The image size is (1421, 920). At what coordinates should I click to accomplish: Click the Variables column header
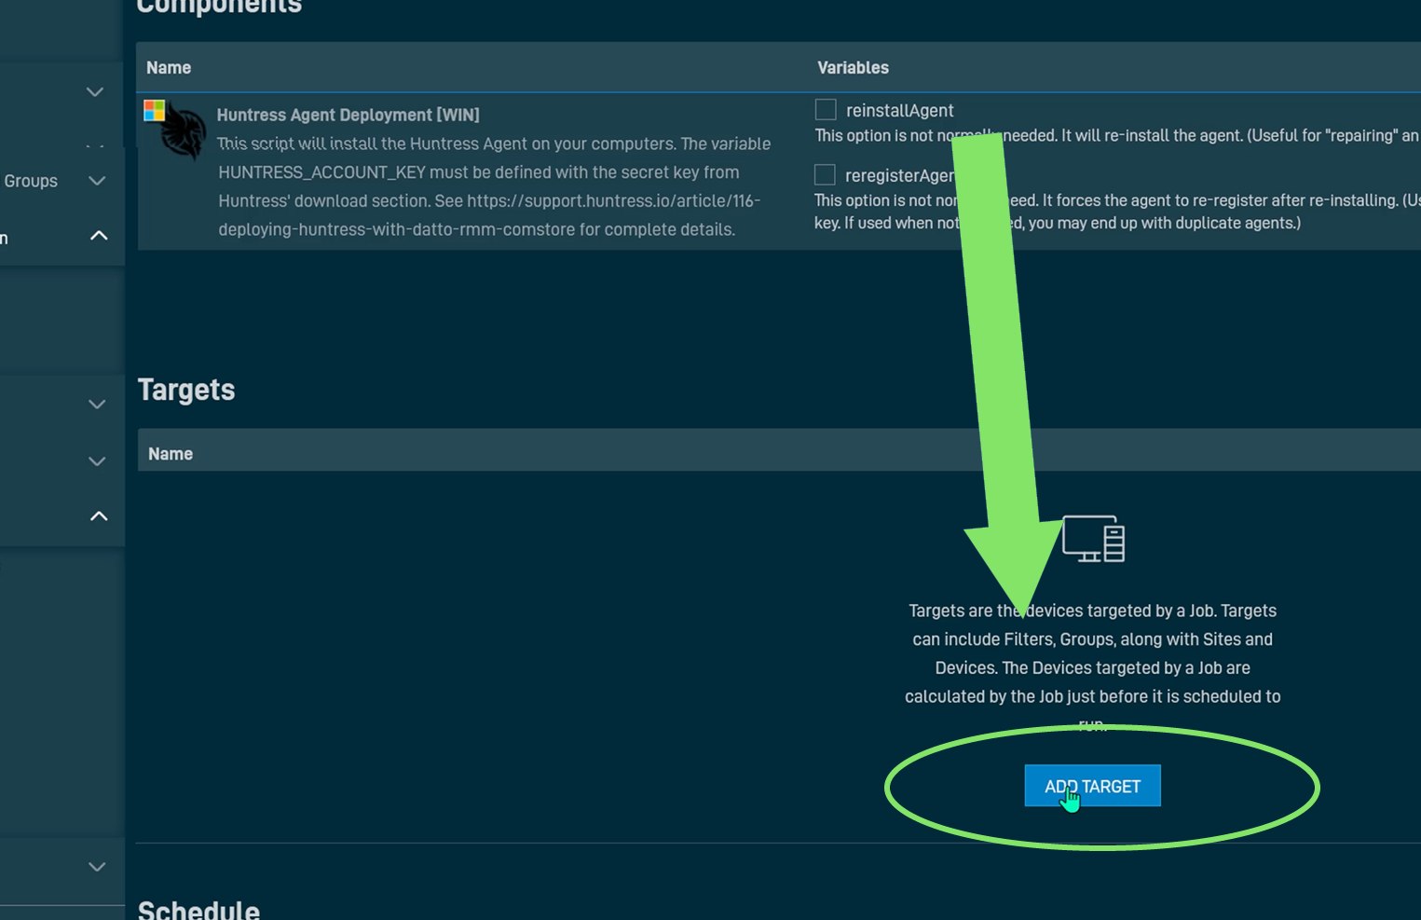point(853,67)
